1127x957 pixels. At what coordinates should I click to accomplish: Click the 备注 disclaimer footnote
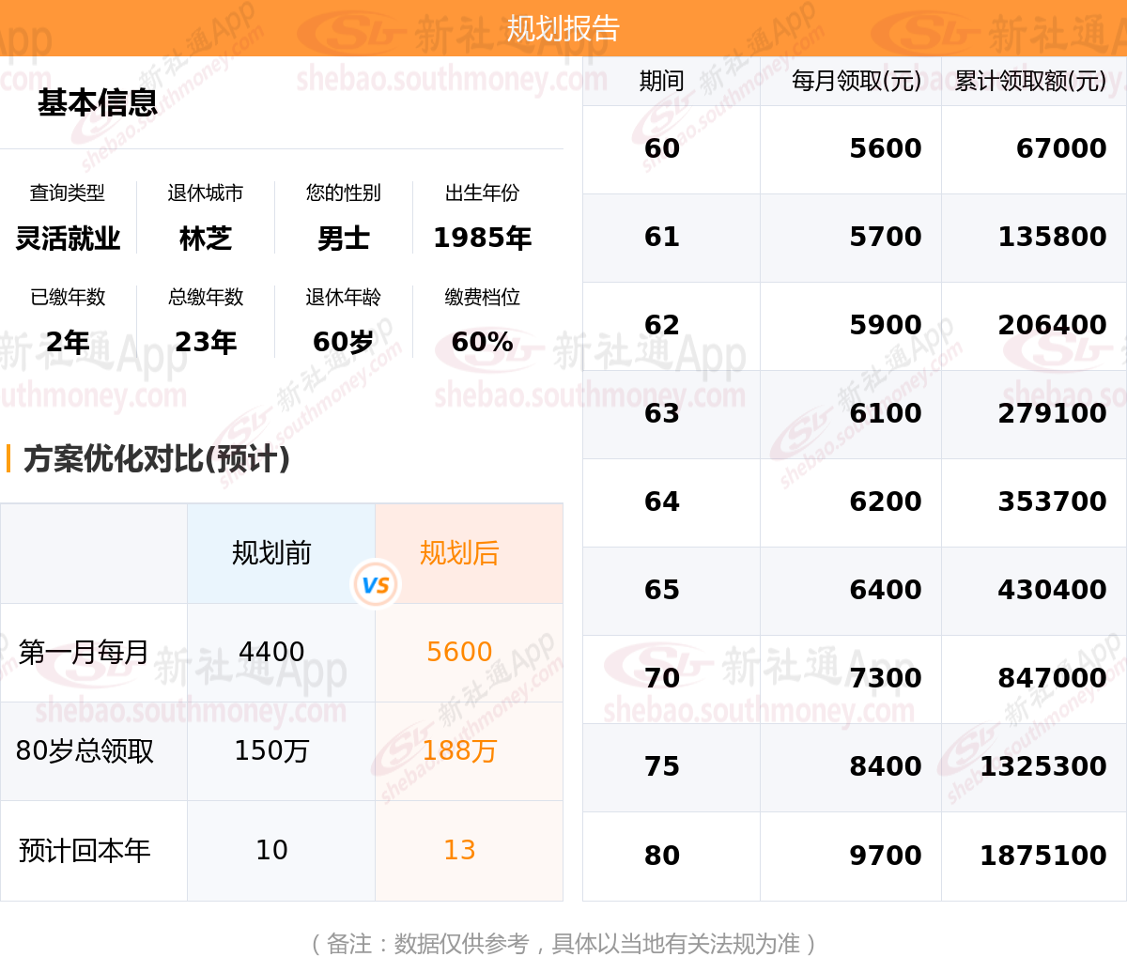[x=563, y=943]
